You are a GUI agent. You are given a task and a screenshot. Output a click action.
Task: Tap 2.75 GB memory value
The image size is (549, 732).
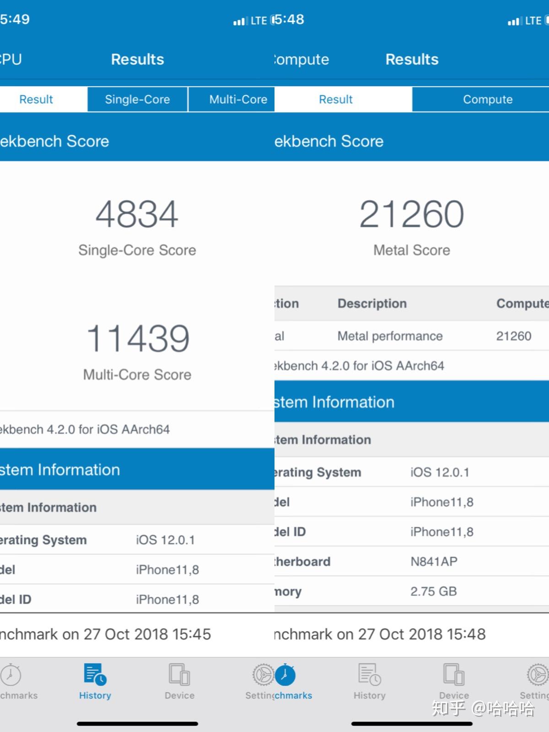click(x=433, y=591)
